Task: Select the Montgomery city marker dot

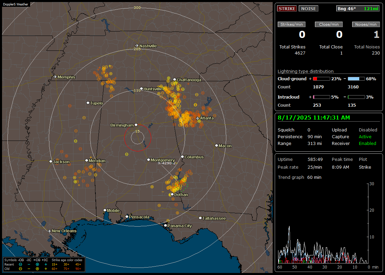Action: [x=149, y=160]
